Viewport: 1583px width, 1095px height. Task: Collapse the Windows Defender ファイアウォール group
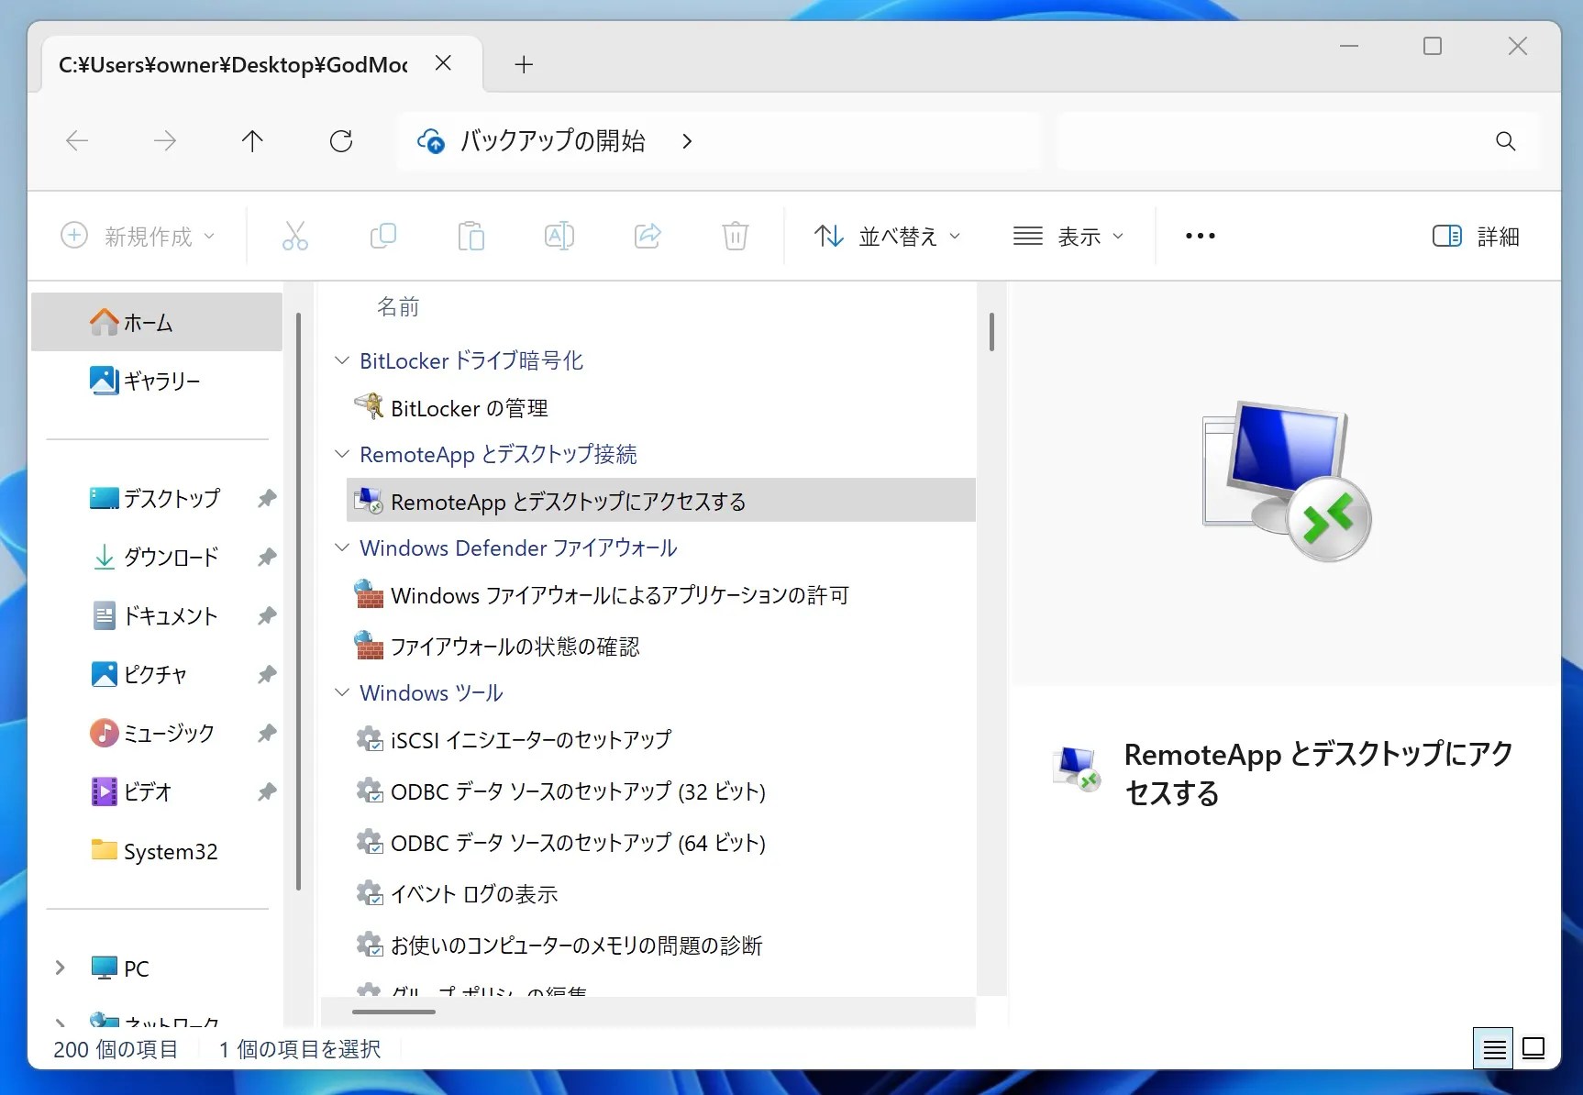point(342,547)
